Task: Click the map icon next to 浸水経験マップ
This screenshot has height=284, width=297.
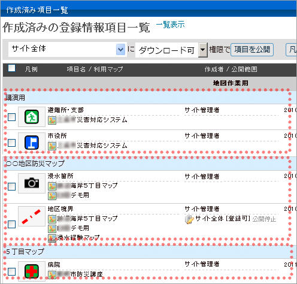Action: [52, 238]
